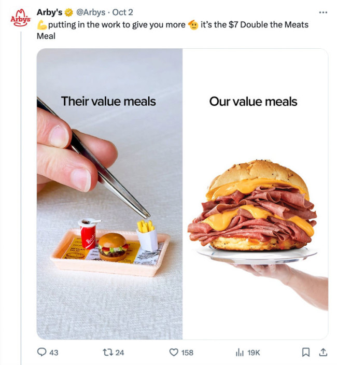This screenshot has width=337, height=365.
Task: Click the share upload arrow icon
Action: 323,352
